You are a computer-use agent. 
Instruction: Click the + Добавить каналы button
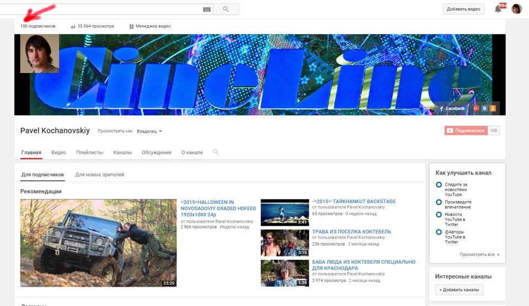(459, 290)
